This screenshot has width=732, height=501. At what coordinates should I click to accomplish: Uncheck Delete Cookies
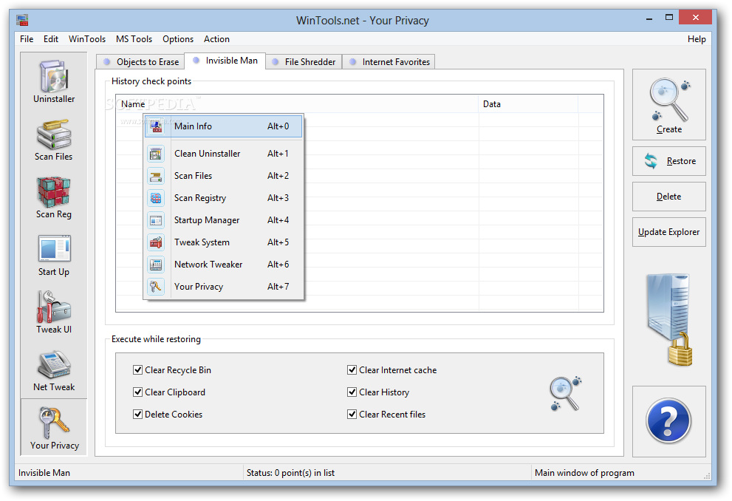pos(137,414)
